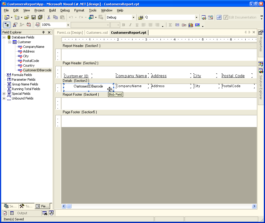Open the Debug menu
This screenshot has height=223, width=265.
click(65, 10)
